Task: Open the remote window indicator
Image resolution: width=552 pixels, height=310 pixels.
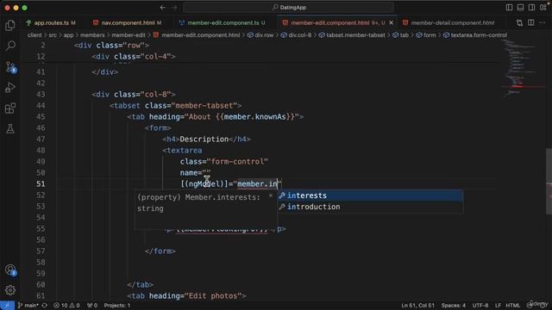Action: tap(7, 306)
